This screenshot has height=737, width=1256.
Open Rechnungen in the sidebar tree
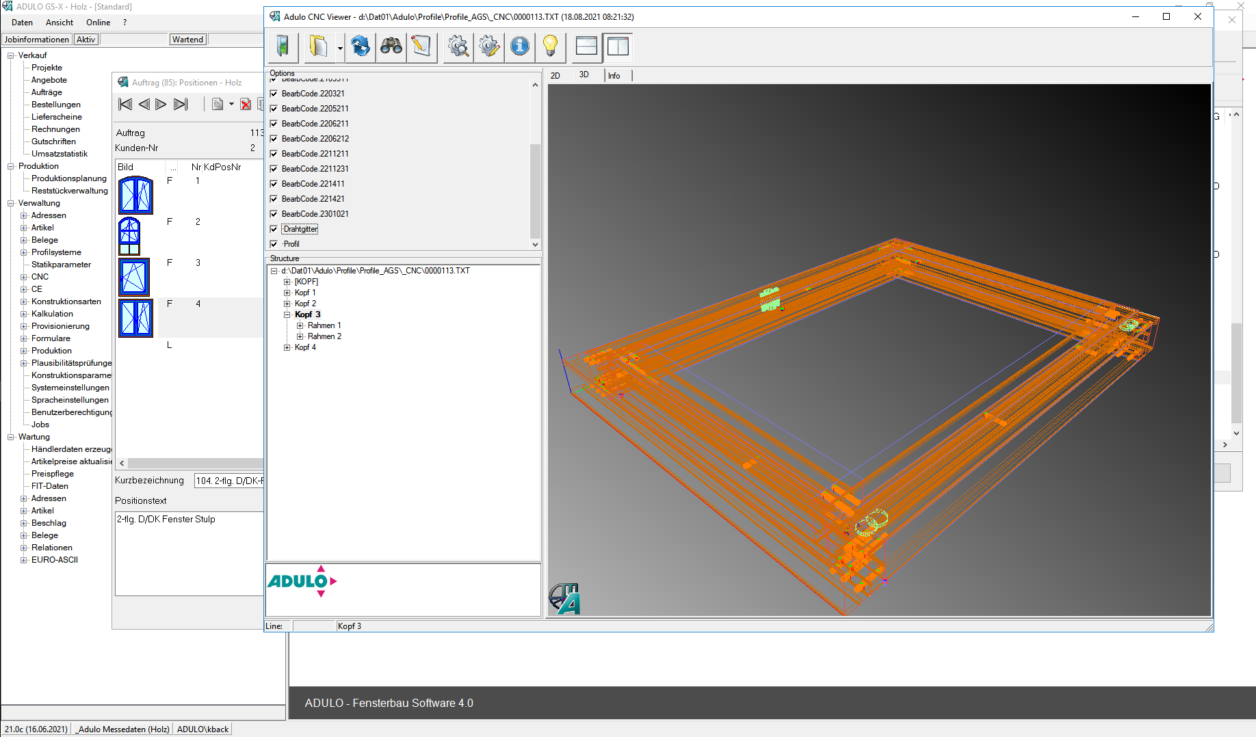55,129
